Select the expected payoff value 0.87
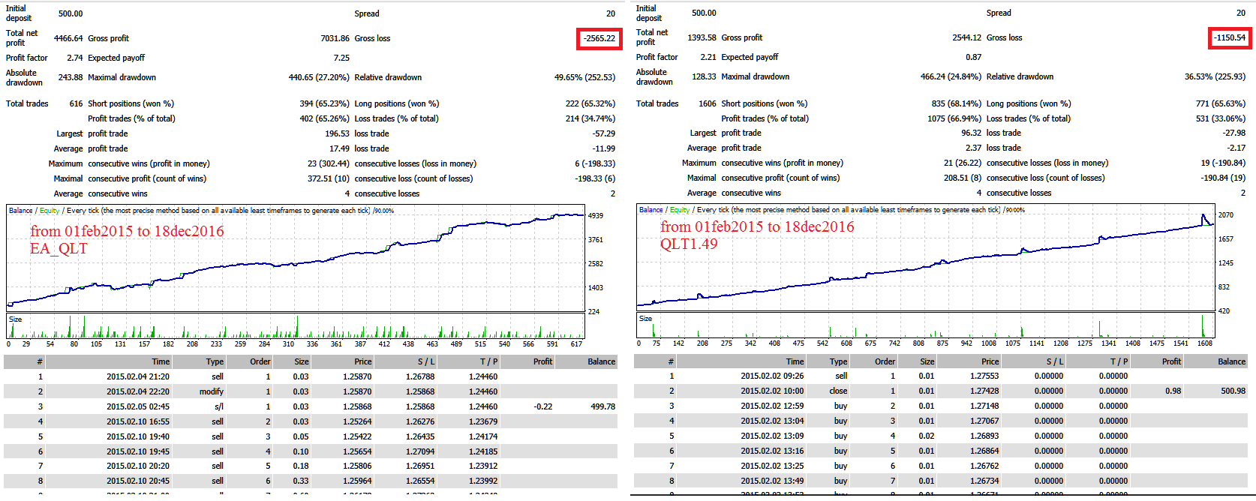 coord(973,57)
